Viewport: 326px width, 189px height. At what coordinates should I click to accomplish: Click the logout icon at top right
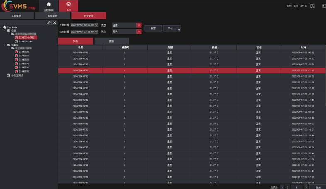(323, 6)
